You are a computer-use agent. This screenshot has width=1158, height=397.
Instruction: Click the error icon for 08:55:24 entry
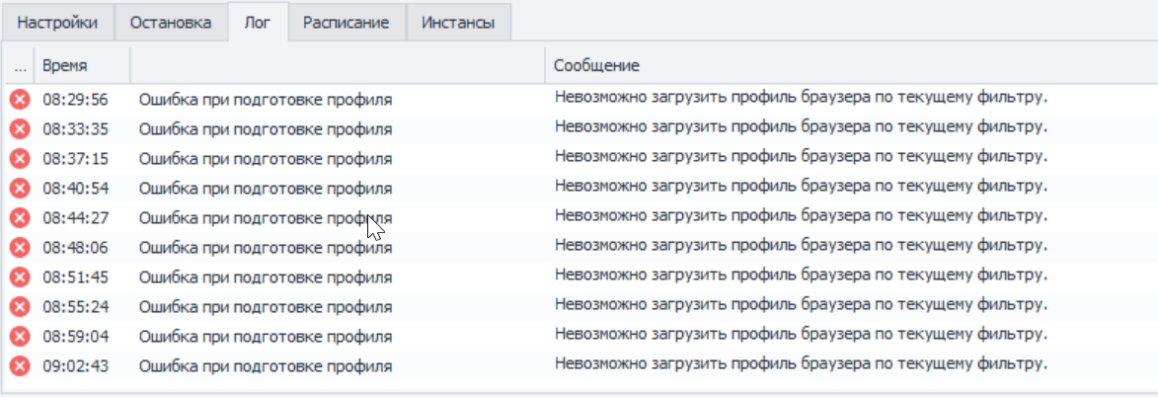click(20, 307)
